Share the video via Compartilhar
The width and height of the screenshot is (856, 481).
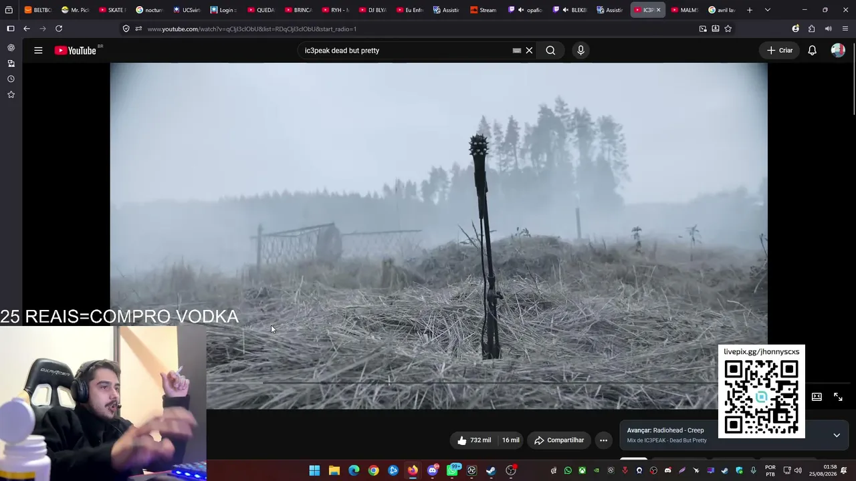(x=559, y=440)
